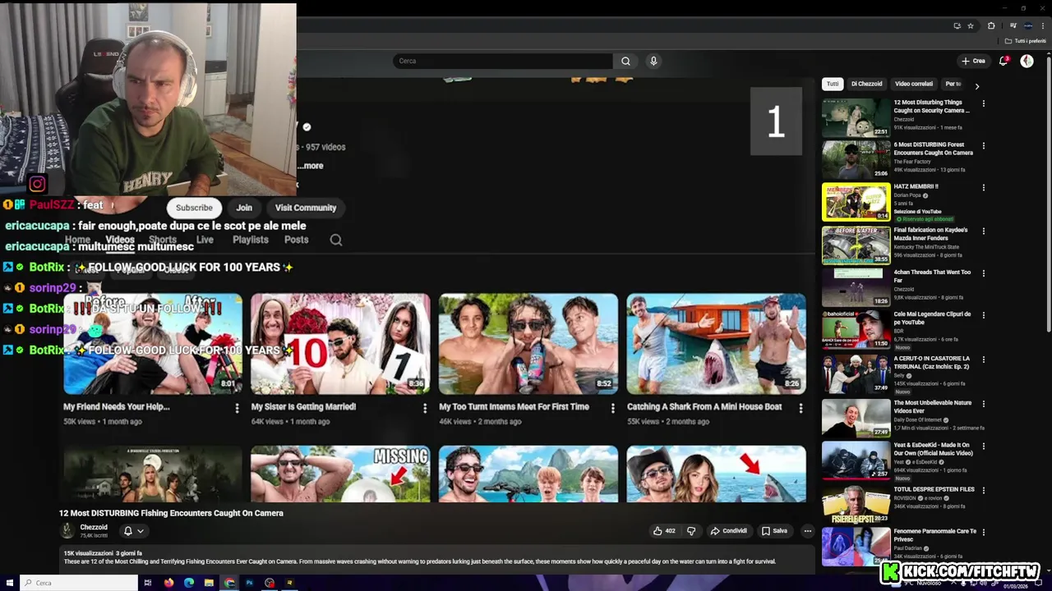This screenshot has width=1052, height=591.
Task: Open Chrome extensions puzzle icon
Action: tap(991, 26)
